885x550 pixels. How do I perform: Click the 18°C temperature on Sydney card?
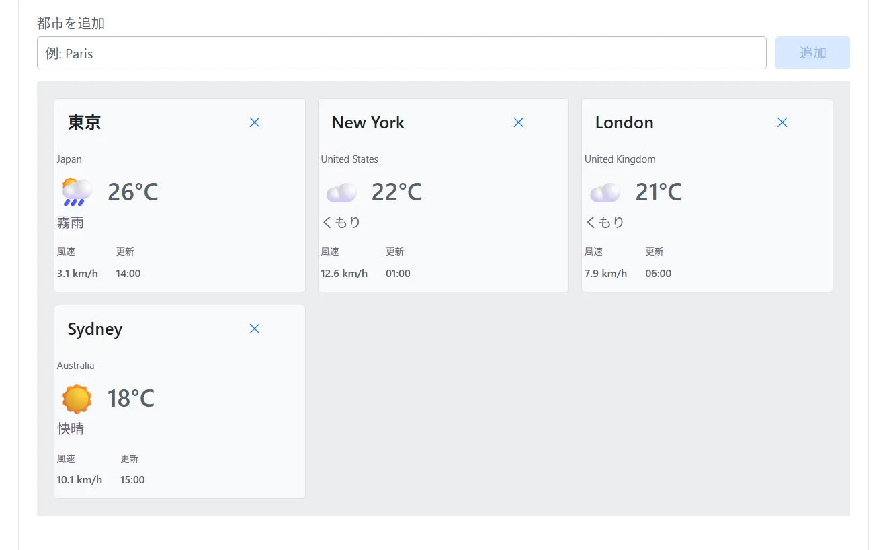[x=131, y=399]
